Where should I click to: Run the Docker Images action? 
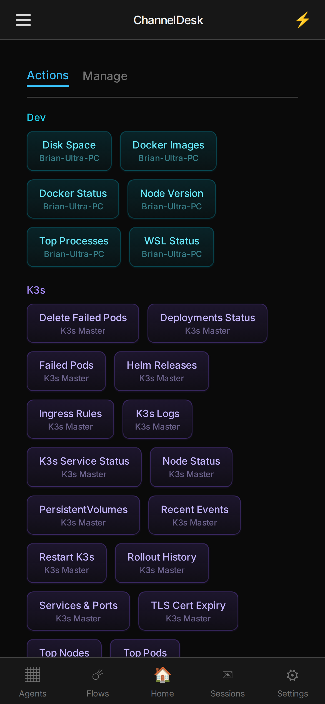(168, 151)
